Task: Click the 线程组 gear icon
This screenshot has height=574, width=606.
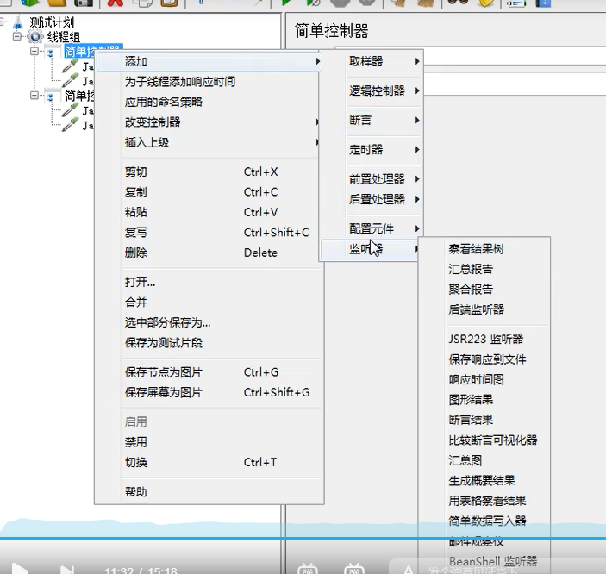Action: pyautogui.click(x=35, y=37)
